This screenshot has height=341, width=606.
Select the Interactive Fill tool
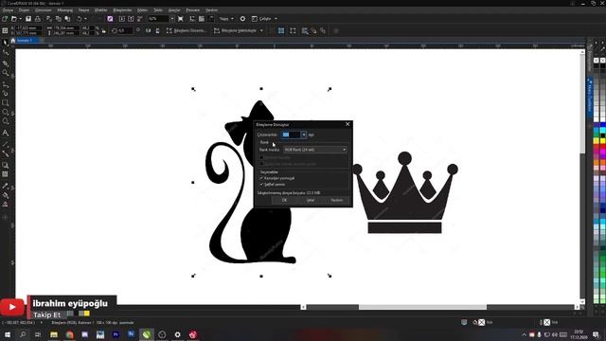5,195
